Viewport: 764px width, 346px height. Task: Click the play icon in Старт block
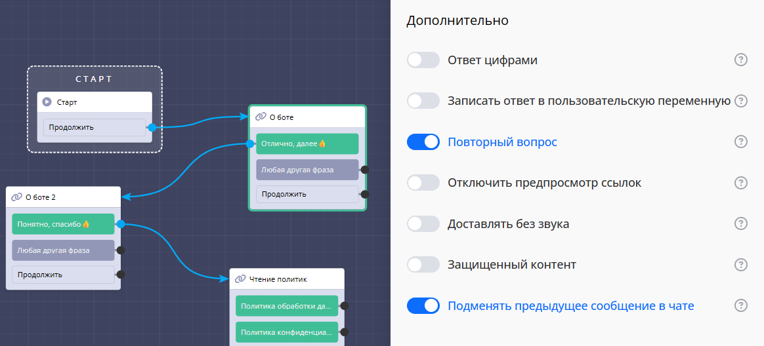pos(47,102)
